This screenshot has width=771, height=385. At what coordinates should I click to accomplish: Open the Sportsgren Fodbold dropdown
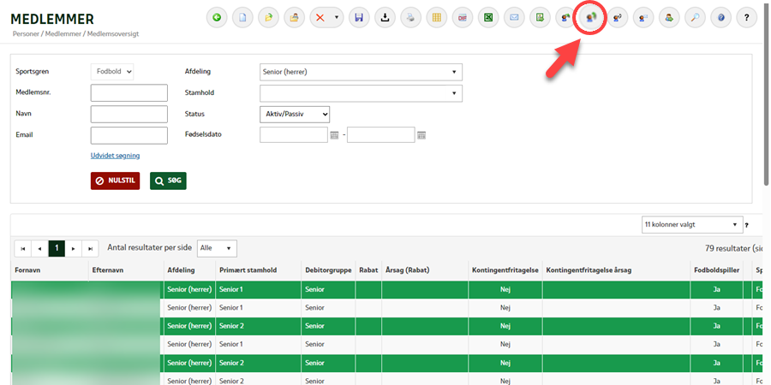[x=112, y=72]
